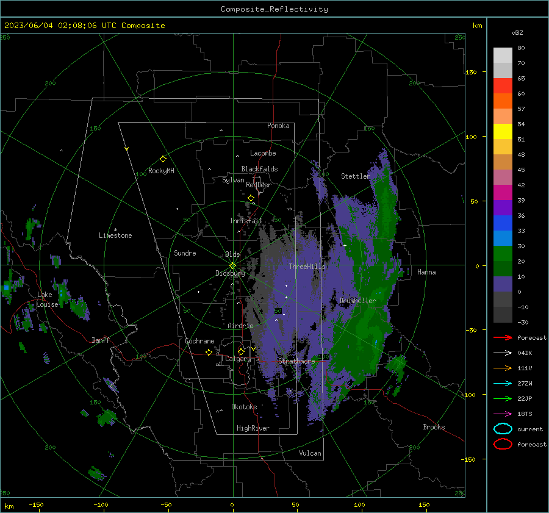Click the Airdrie label

point(240,326)
